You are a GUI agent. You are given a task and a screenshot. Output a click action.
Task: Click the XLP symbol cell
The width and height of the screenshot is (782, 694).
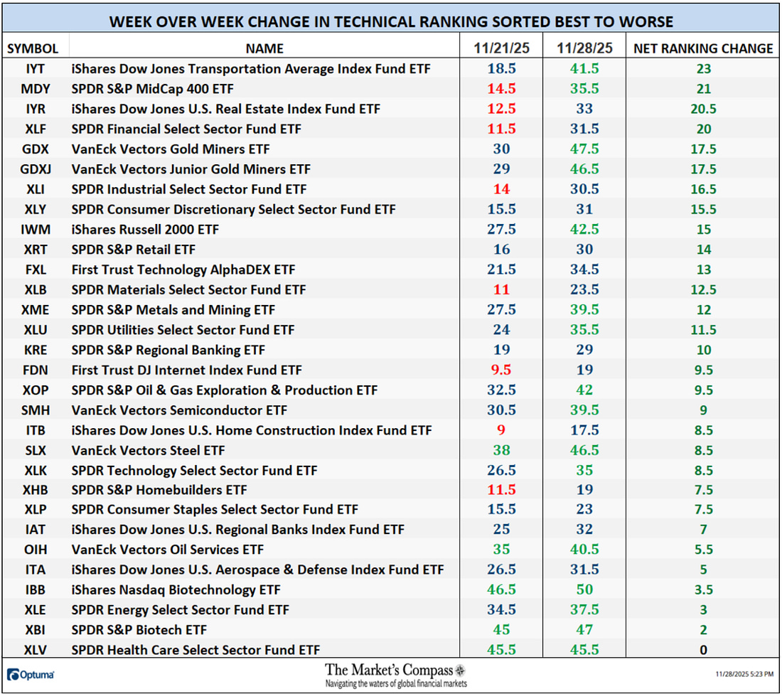point(36,509)
